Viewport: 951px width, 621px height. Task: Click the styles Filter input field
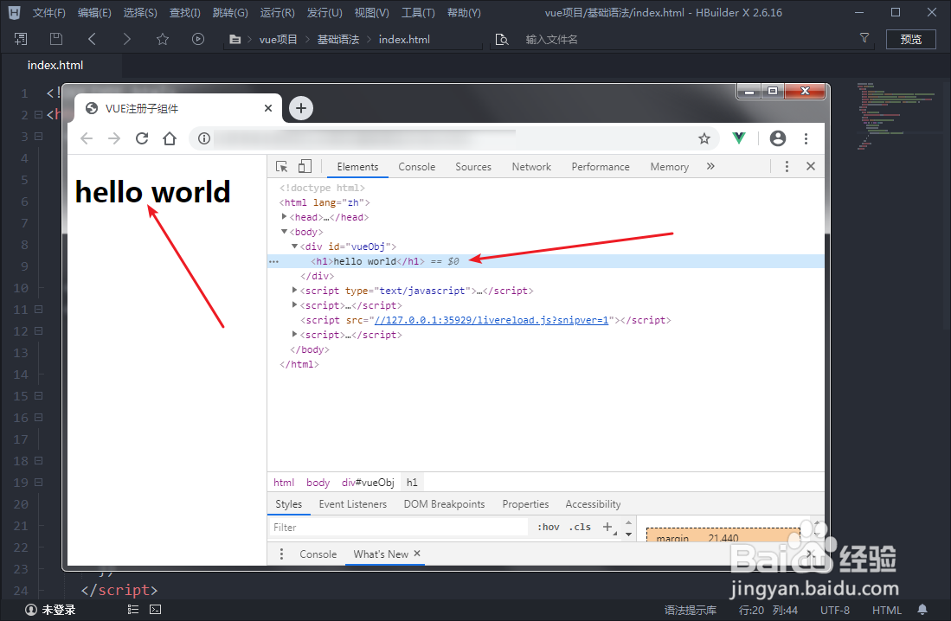[x=398, y=527]
